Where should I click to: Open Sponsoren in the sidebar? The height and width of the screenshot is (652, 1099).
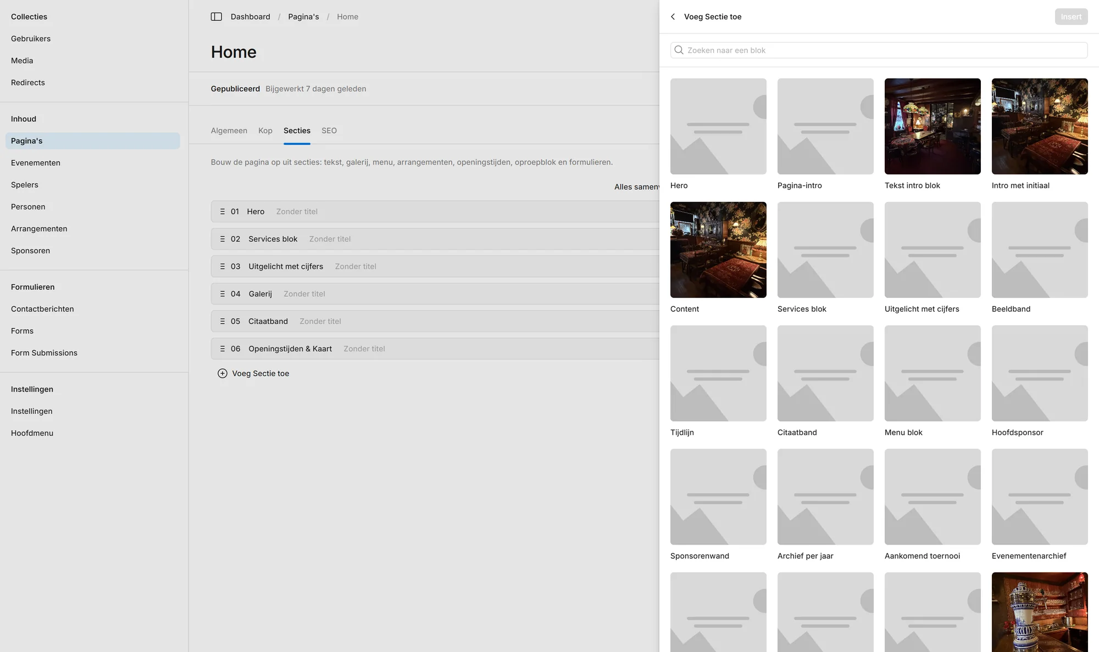point(30,250)
